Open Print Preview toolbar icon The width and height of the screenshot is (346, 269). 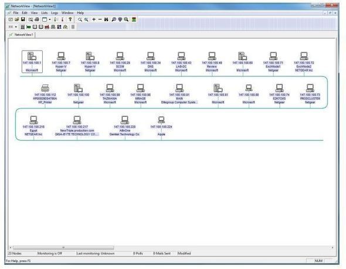(30, 19)
